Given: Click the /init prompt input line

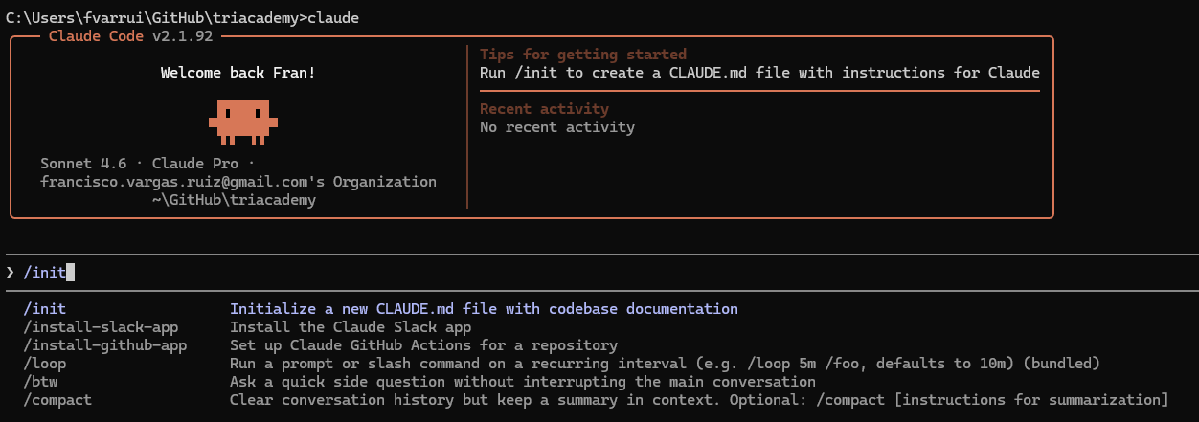Looking at the screenshot, I should [599, 273].
